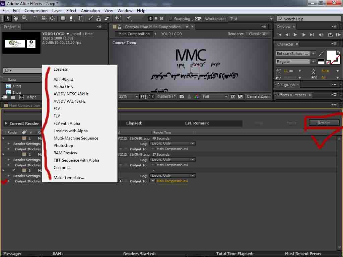Open the Workspace dropdown showing Text
The image size is (343, 257).
(251, 19)
